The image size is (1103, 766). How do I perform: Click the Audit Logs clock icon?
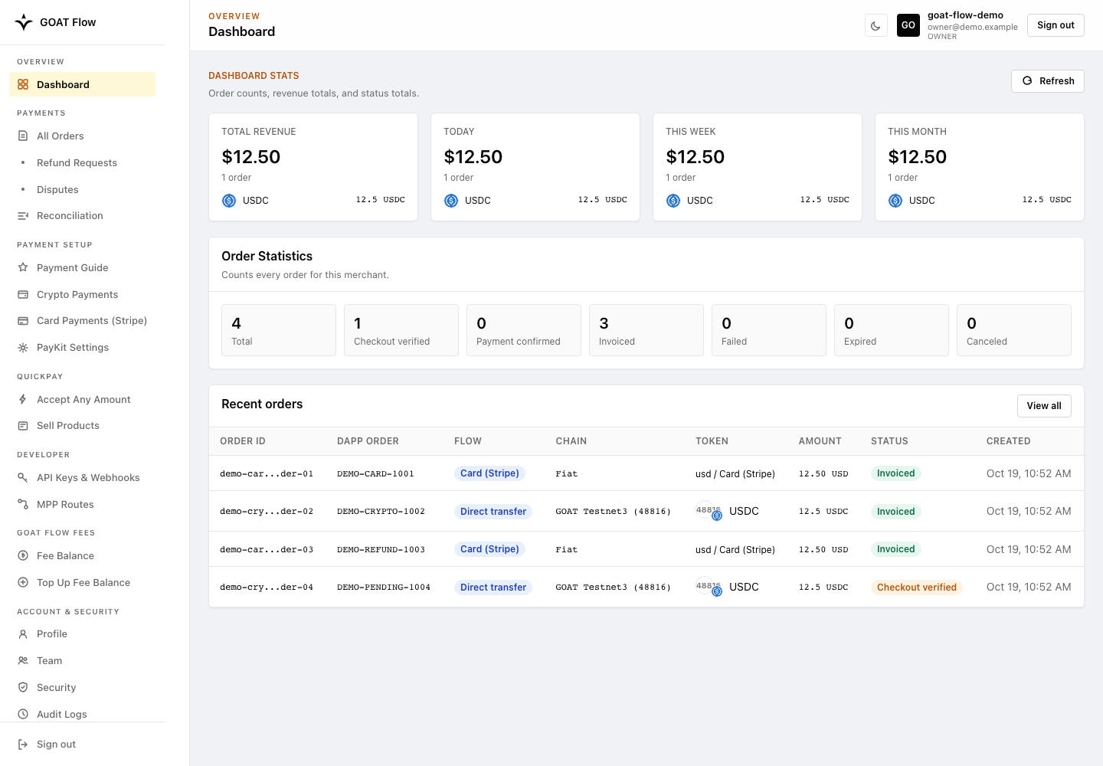(x=23, y=714)
